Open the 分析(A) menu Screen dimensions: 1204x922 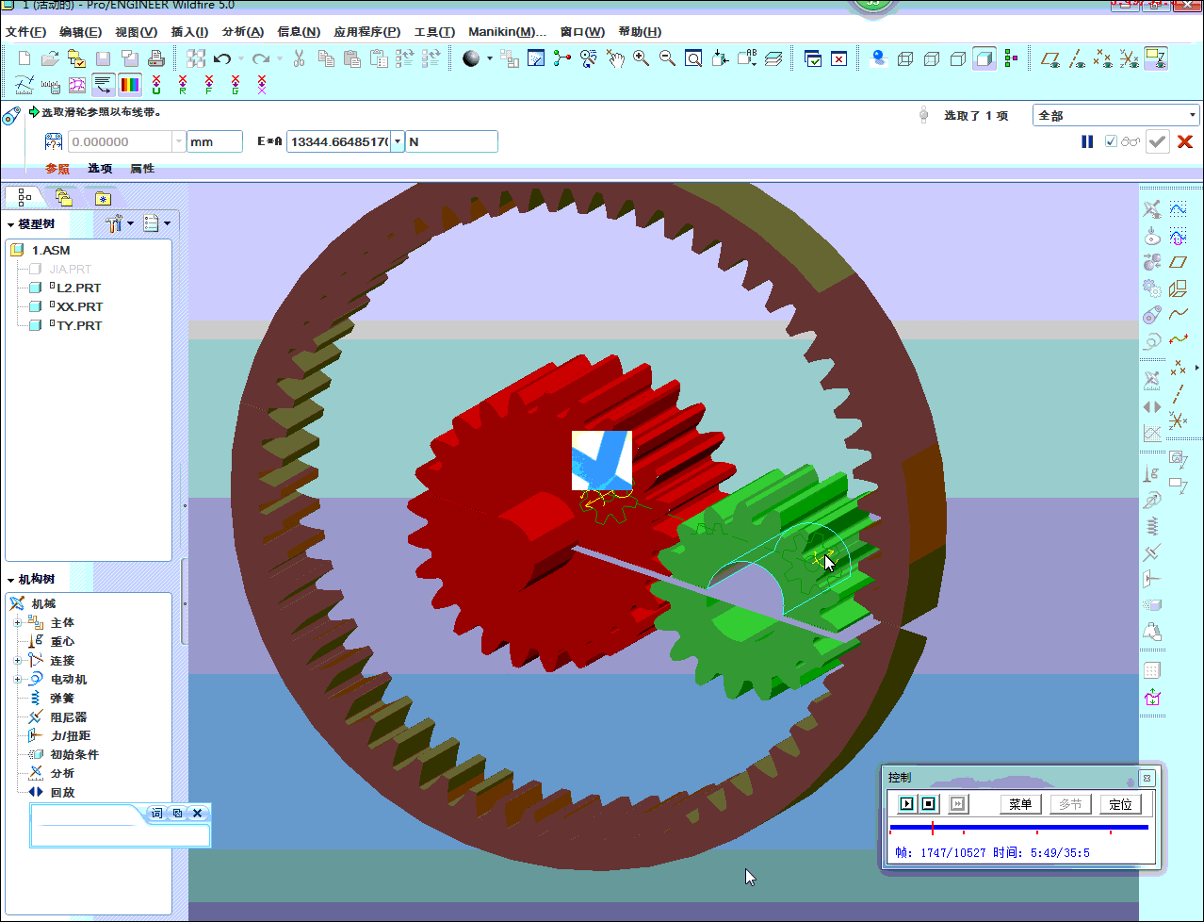coord(243,32)
